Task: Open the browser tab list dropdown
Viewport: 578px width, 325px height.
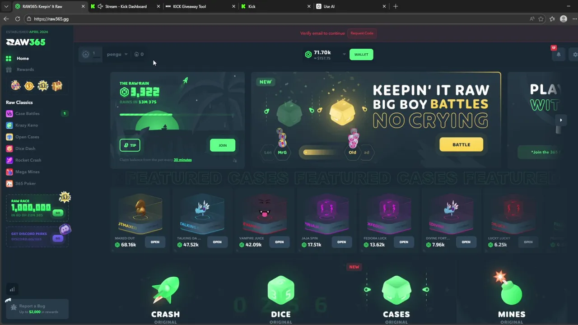Action: (6, 6)
